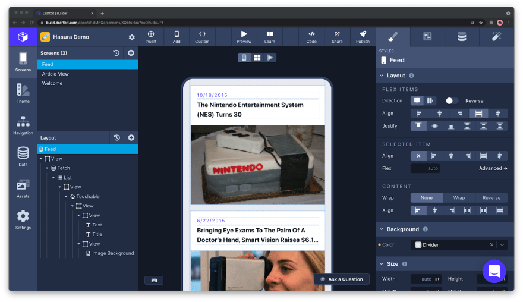
Task: Click Layout info icon
Action: (x=411, y=75)
